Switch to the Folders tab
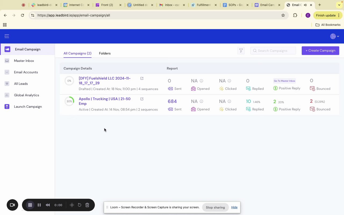The height and width of the screenshot is (215, 344). pyautogui.click(x=105, y=53)
